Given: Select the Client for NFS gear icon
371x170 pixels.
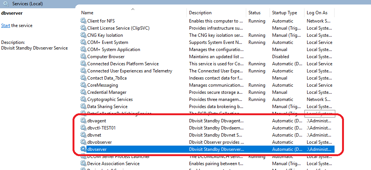Looking at the screenshot, I should tap(83, 21).
